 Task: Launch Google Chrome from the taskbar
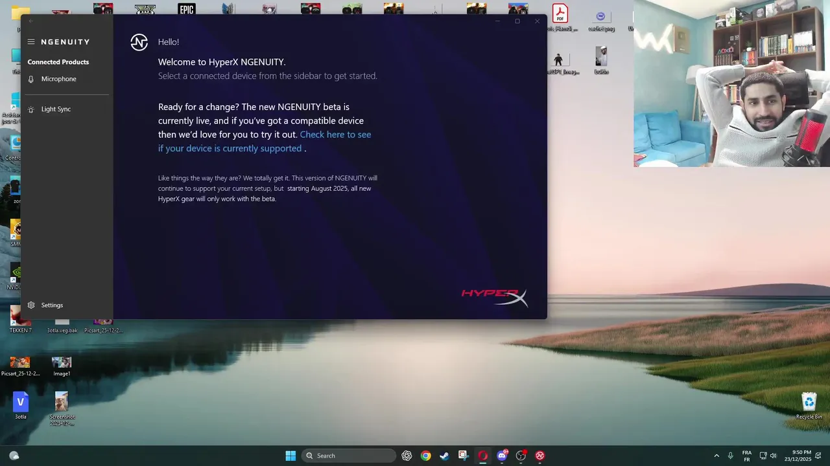pos(425,456)
